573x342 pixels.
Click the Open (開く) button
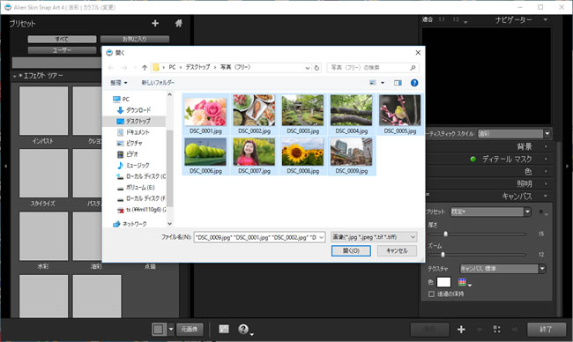(351, 251)
